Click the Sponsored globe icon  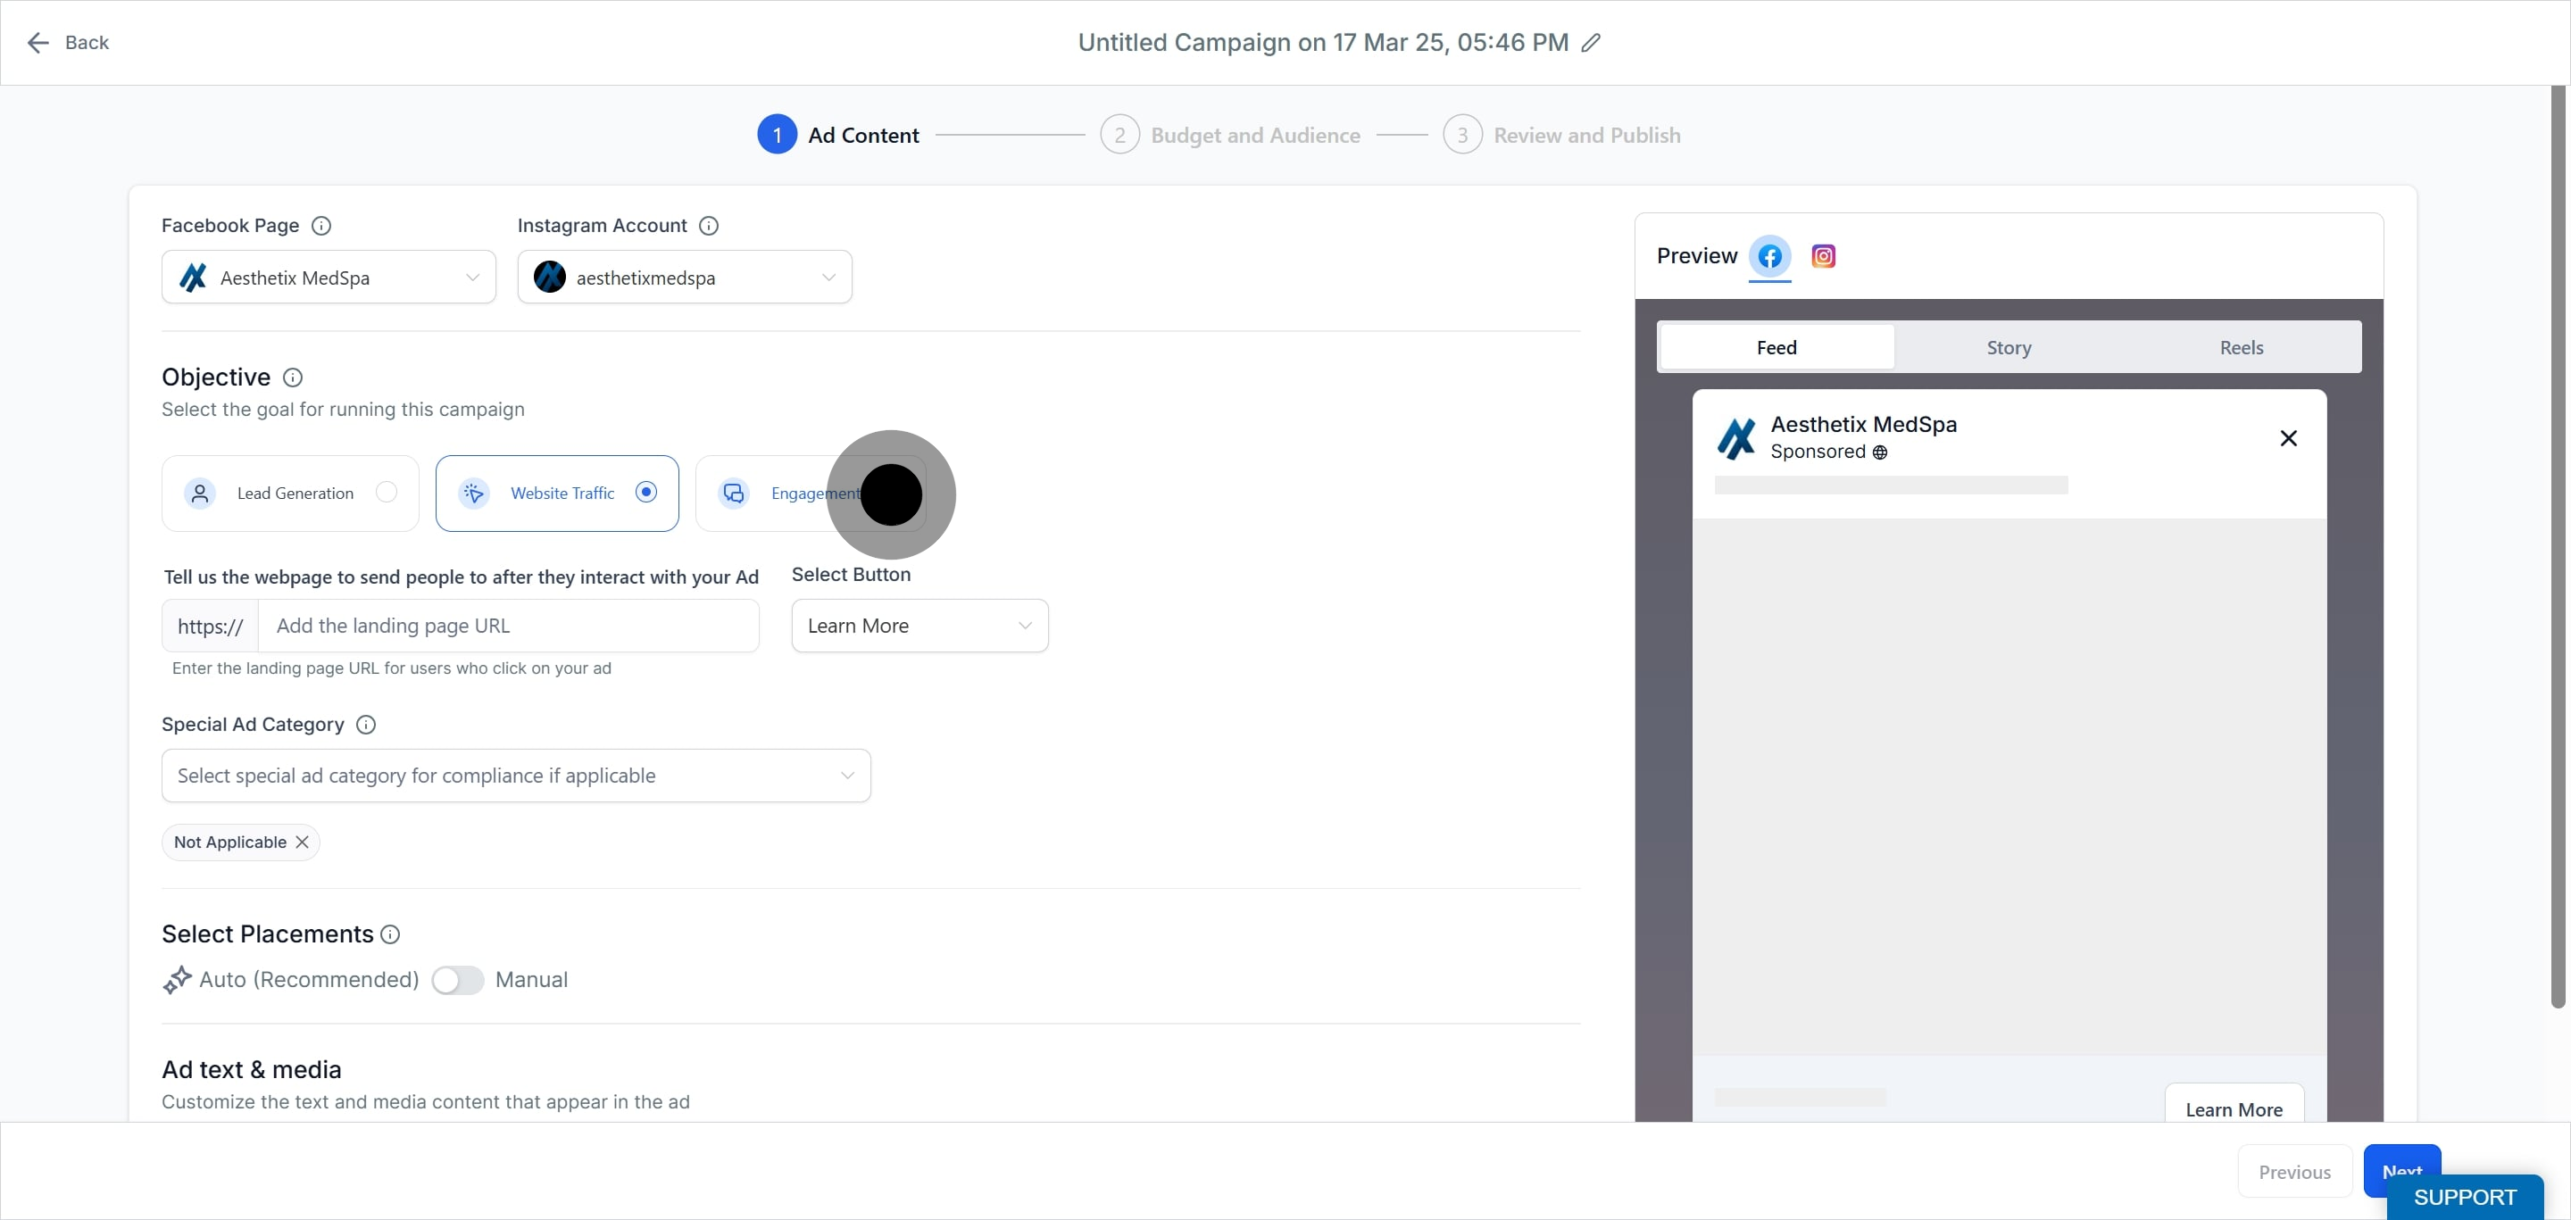(x=1879, y=452)
